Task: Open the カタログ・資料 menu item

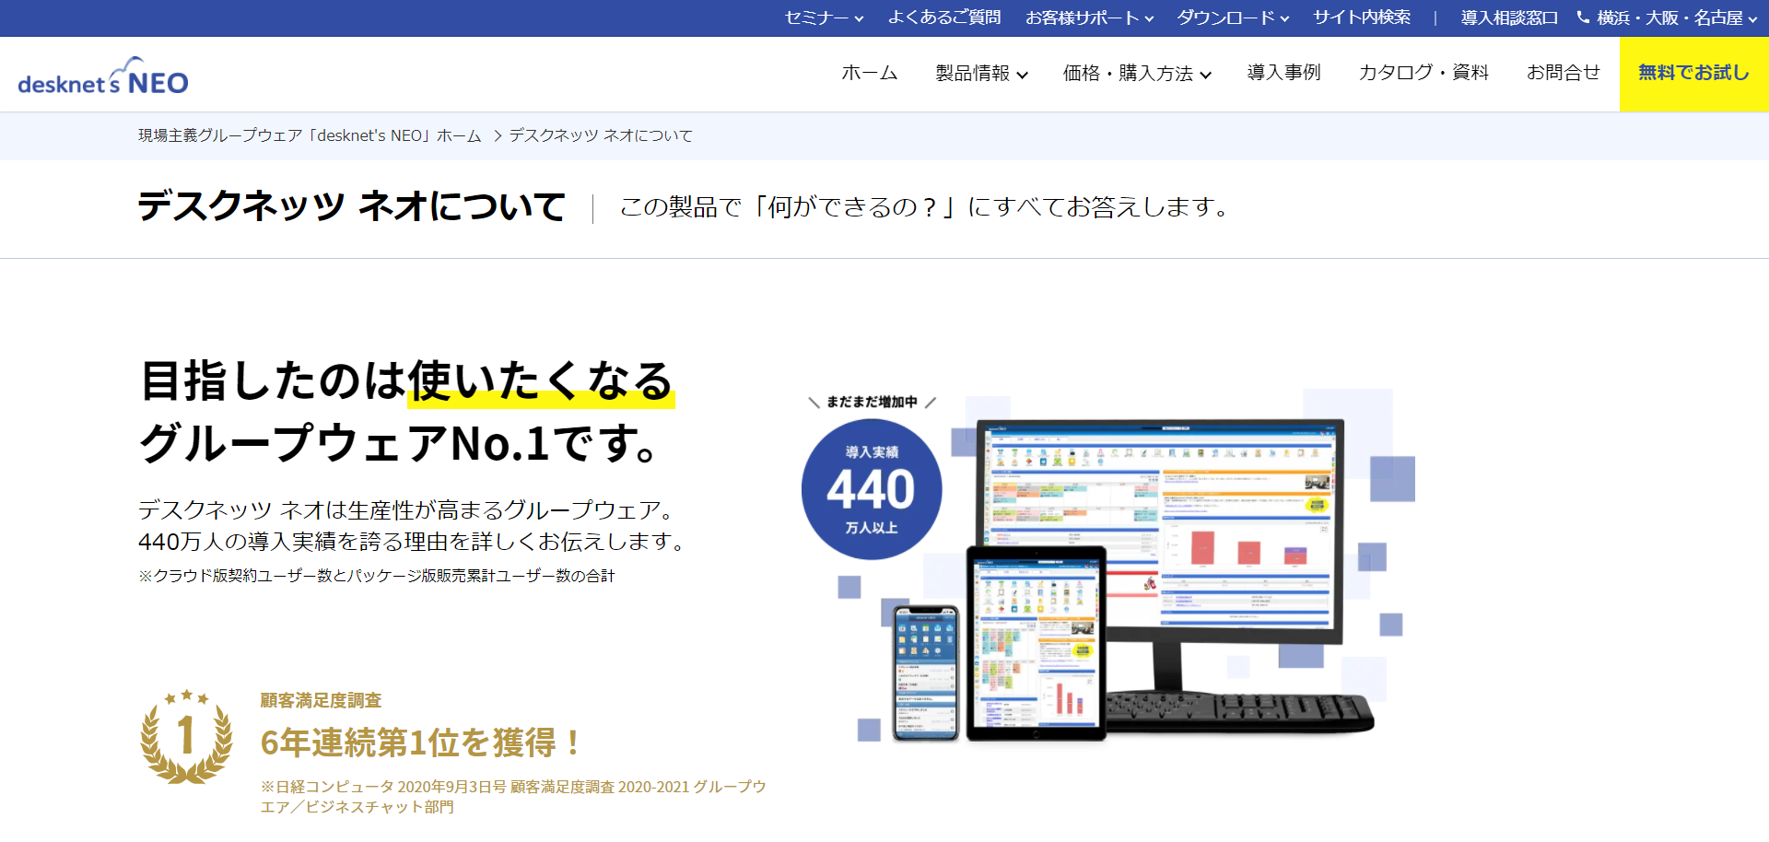Action: pyautogui.click(x=1423, y=73)
